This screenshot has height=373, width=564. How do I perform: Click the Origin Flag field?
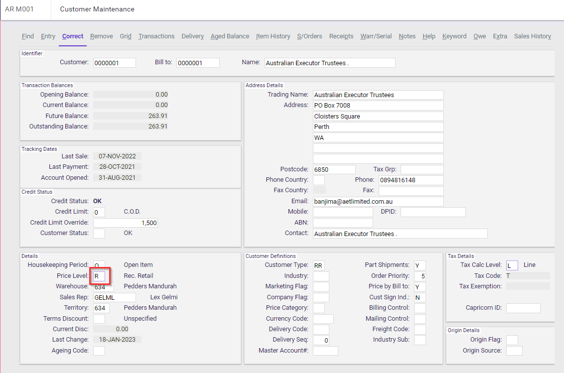[512, 340]
